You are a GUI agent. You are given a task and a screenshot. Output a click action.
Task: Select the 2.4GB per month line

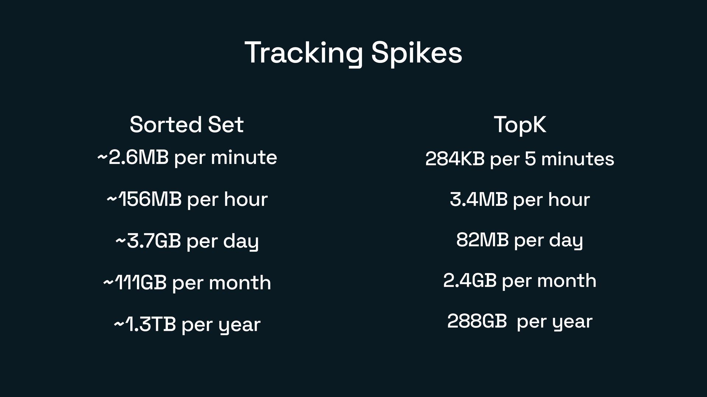(x=520, y=281)
